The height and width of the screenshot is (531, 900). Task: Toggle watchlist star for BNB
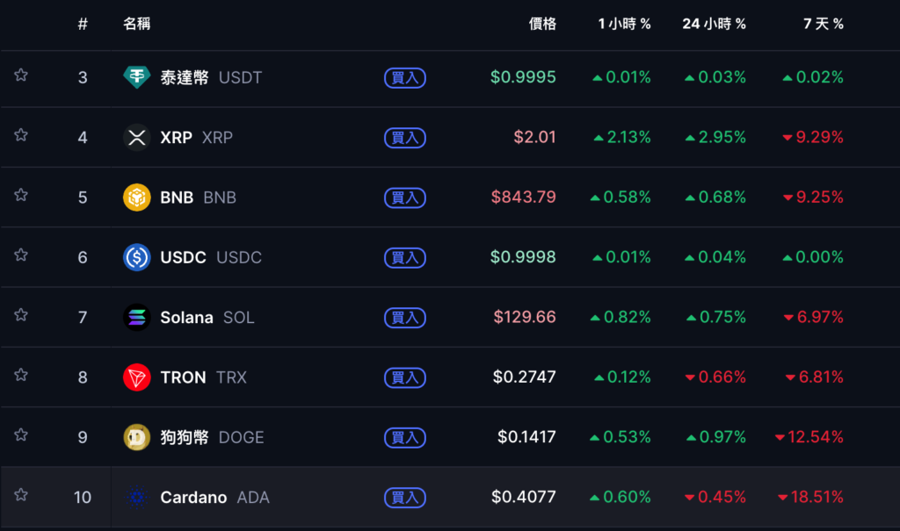tap(21, 196)
